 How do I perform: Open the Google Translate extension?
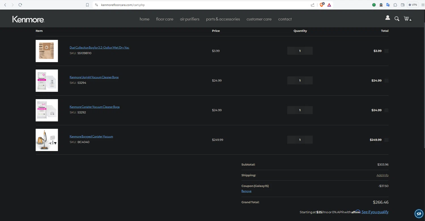point(388,5)
